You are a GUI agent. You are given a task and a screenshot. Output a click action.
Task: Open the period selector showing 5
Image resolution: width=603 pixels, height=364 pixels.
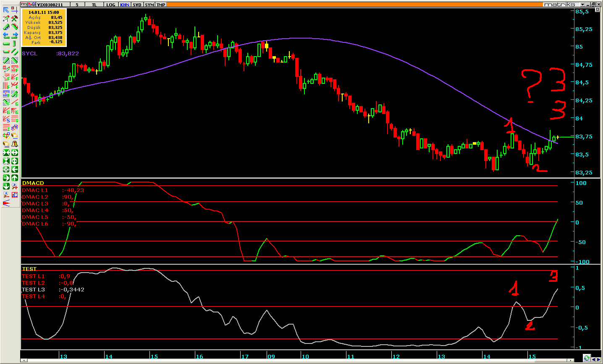(77, 5)
